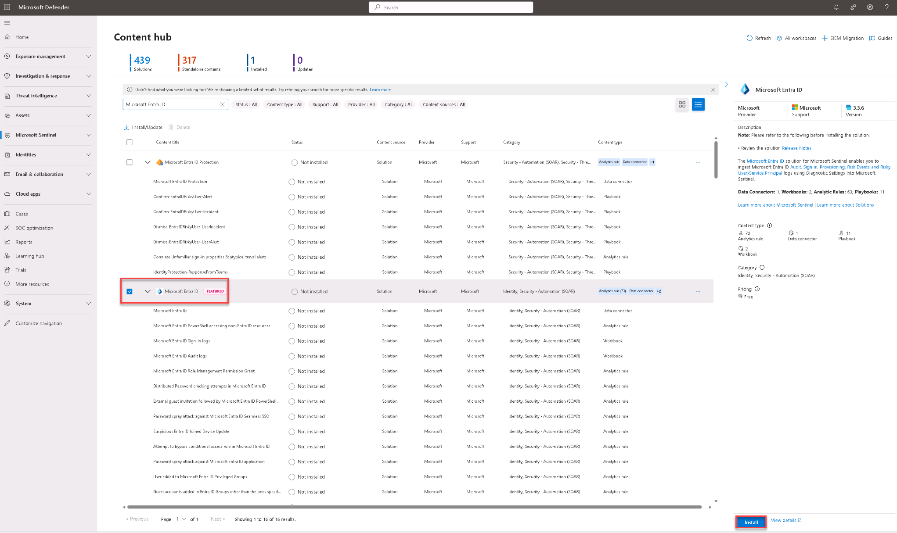Click the Delete trash icon

point(171,127)
